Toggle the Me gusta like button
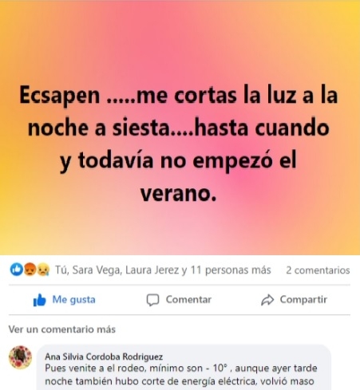This screenshot has height=390, width=360. coord(64,300)
